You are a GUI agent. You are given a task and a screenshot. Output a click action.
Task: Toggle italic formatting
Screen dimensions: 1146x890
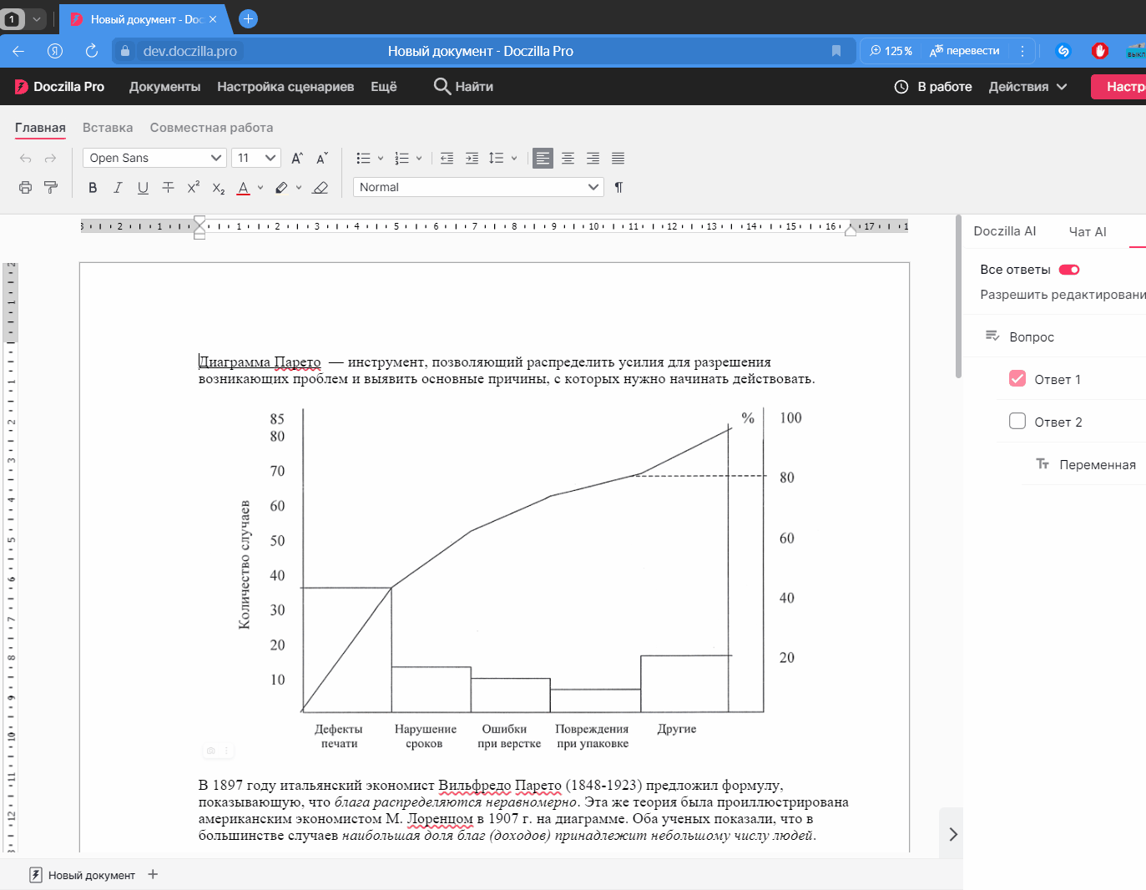point(118,188)
